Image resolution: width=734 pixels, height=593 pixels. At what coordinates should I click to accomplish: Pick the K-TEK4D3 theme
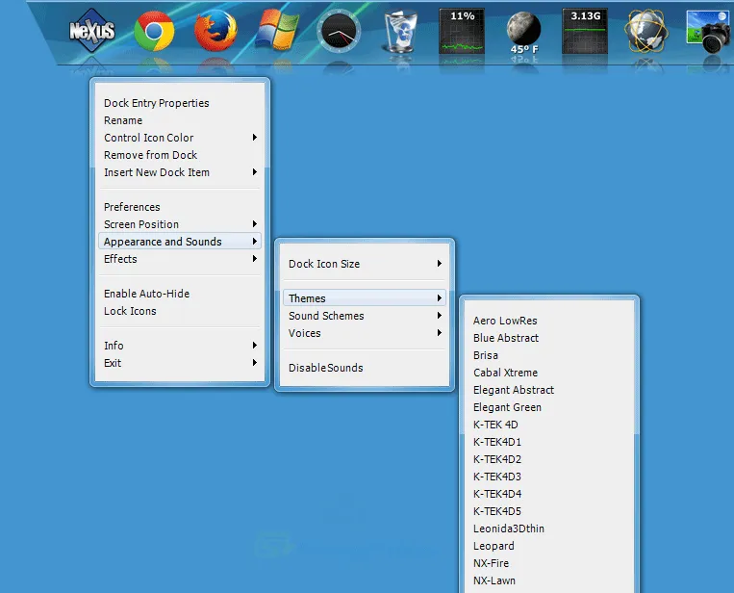pos(549,477)
